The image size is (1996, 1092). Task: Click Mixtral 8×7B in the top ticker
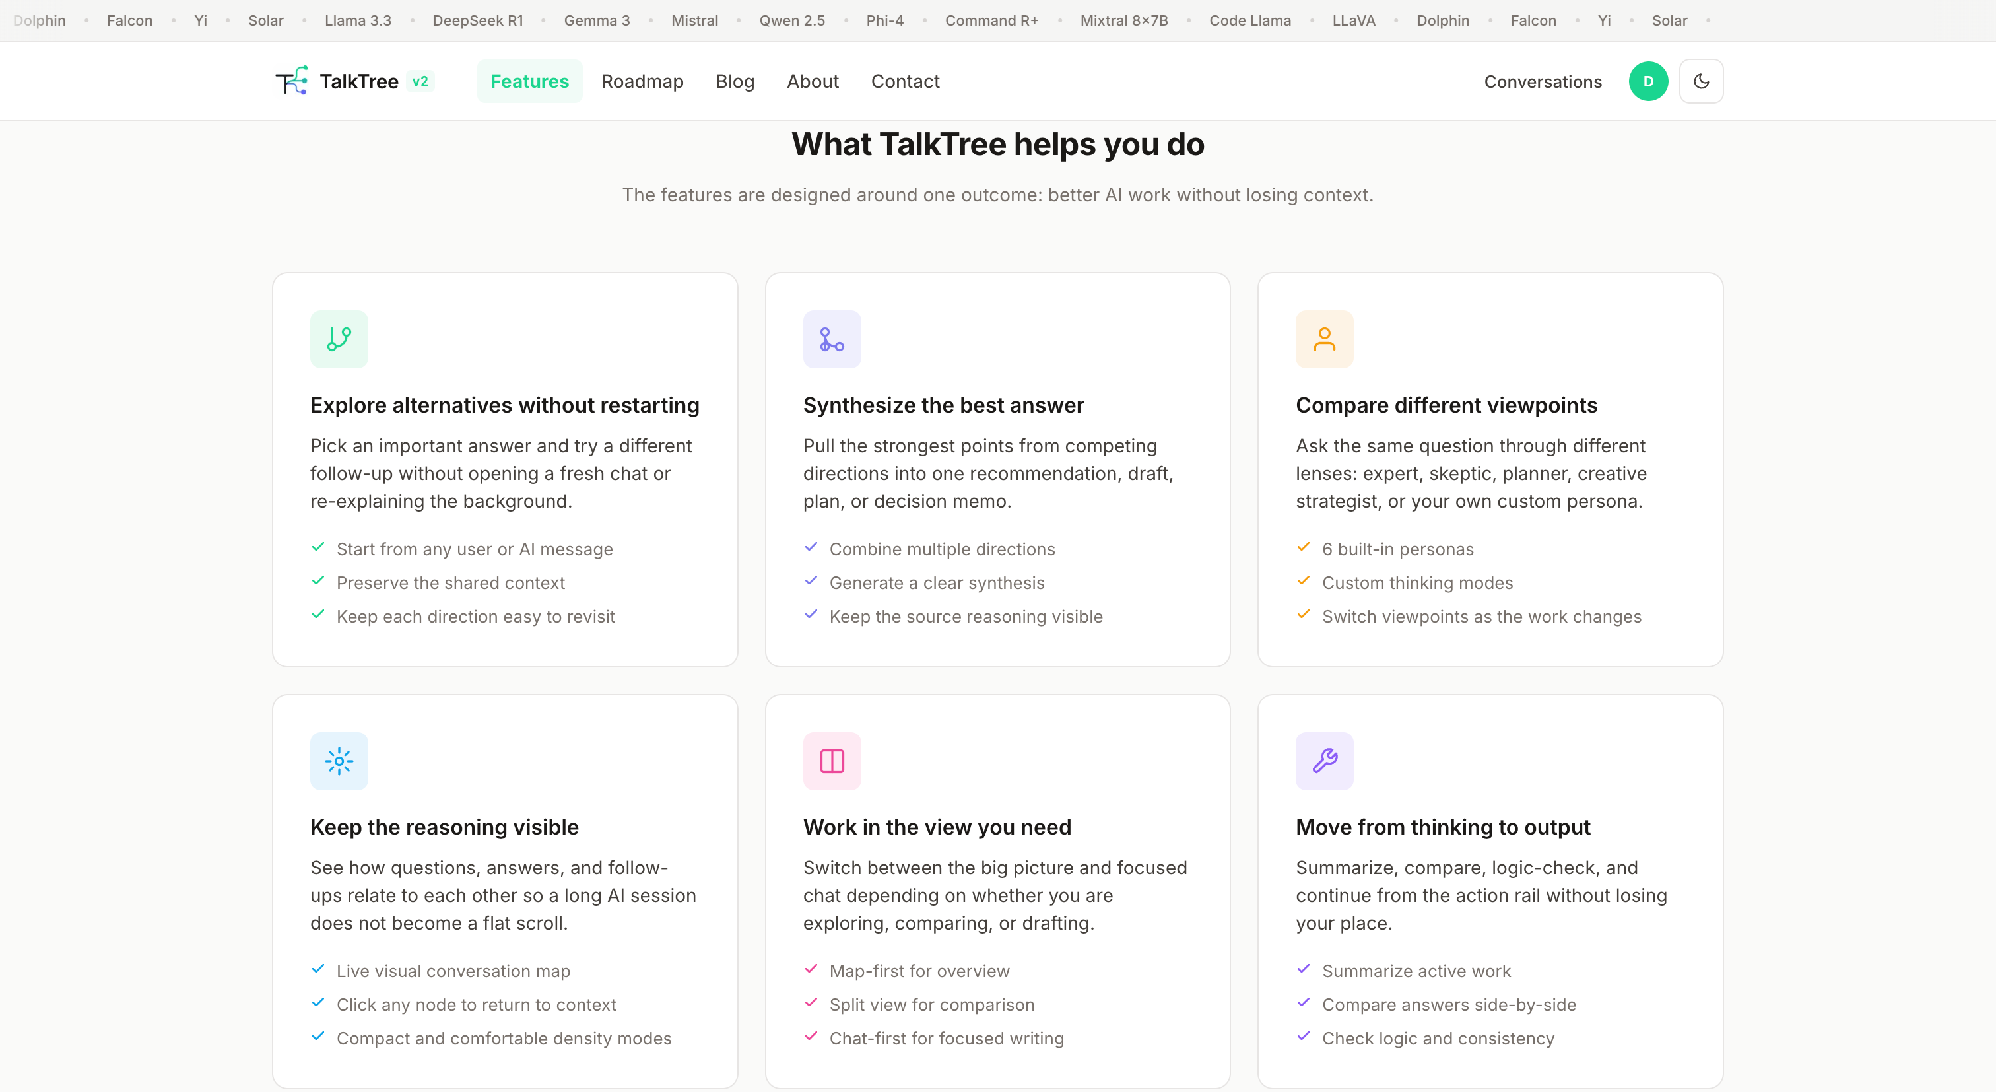click(x=1123, y=20)
